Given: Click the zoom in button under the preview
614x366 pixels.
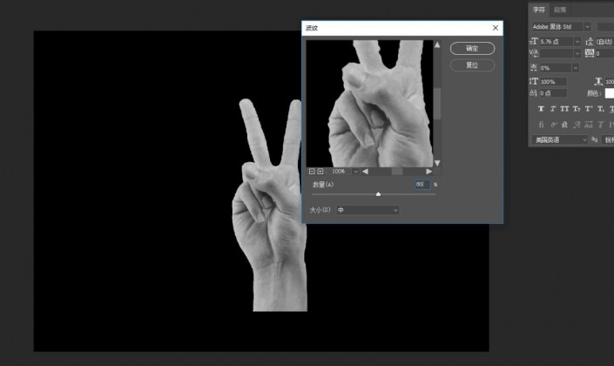Looking at the screenshot, I should [320, 172].
